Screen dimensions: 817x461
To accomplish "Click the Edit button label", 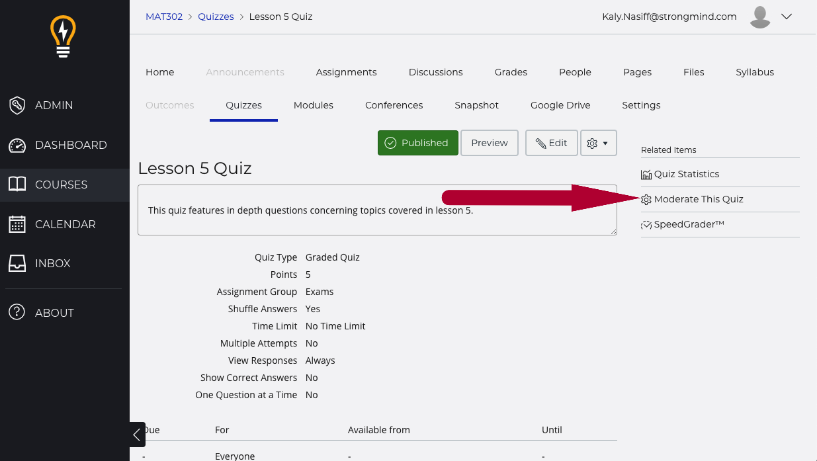I will 558,143.
